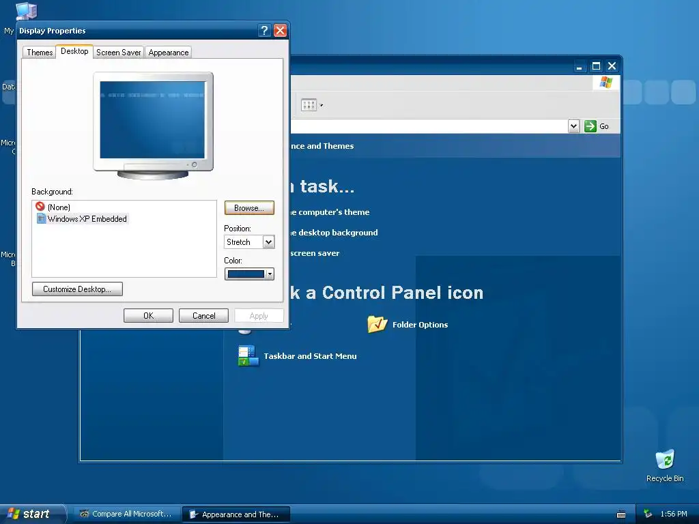Minimize the Control Panel window
Image resolution: width=699 pixels, height=524 pixels.
[x=579, y=66]
